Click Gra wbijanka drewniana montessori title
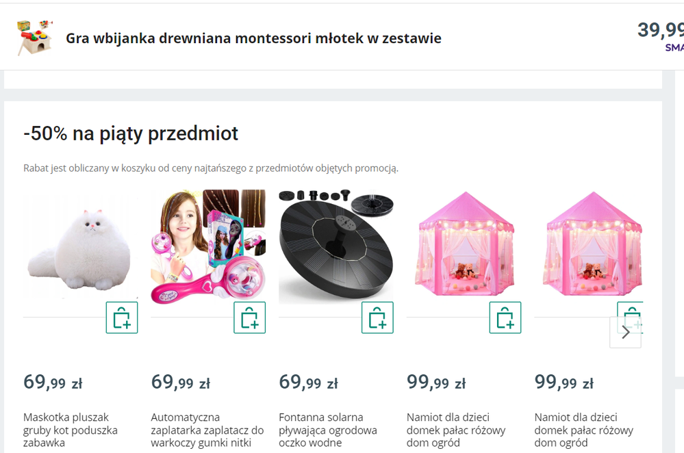The image size is (684, 453). (x=253, y=38)
